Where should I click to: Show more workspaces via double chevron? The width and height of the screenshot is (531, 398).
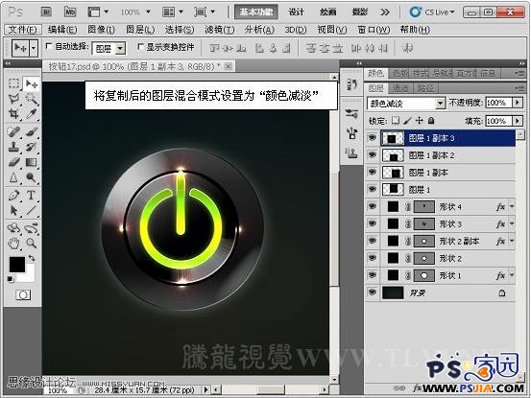pos(385,12)
